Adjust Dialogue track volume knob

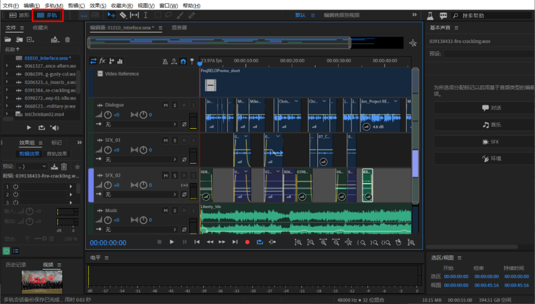[x=108, y=115]
